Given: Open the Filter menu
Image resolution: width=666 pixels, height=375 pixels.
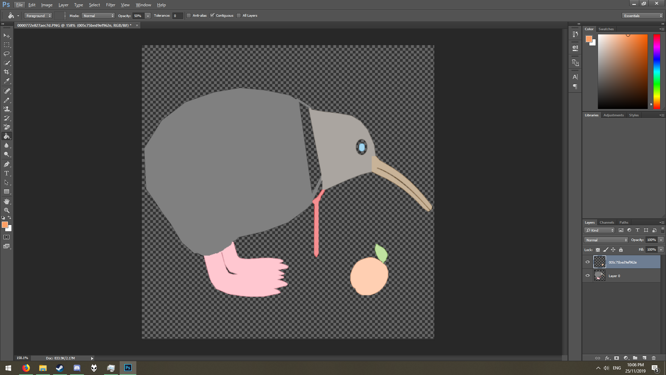Looking at the screenshot, I should (x=110, y=5).
